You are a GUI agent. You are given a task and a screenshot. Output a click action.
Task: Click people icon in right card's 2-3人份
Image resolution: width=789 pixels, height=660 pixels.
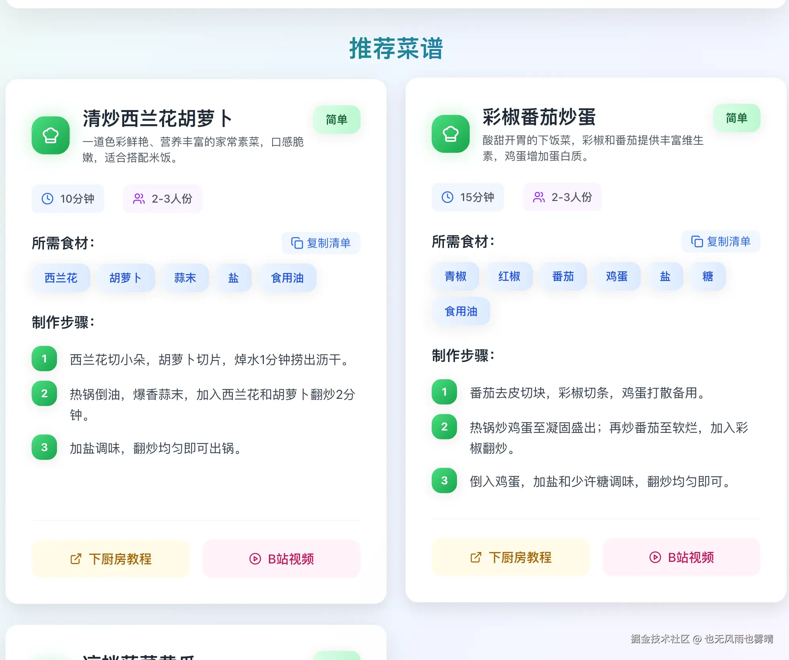tap(539, 197)
